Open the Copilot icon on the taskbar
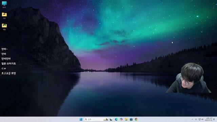 [x=121, y=119]
